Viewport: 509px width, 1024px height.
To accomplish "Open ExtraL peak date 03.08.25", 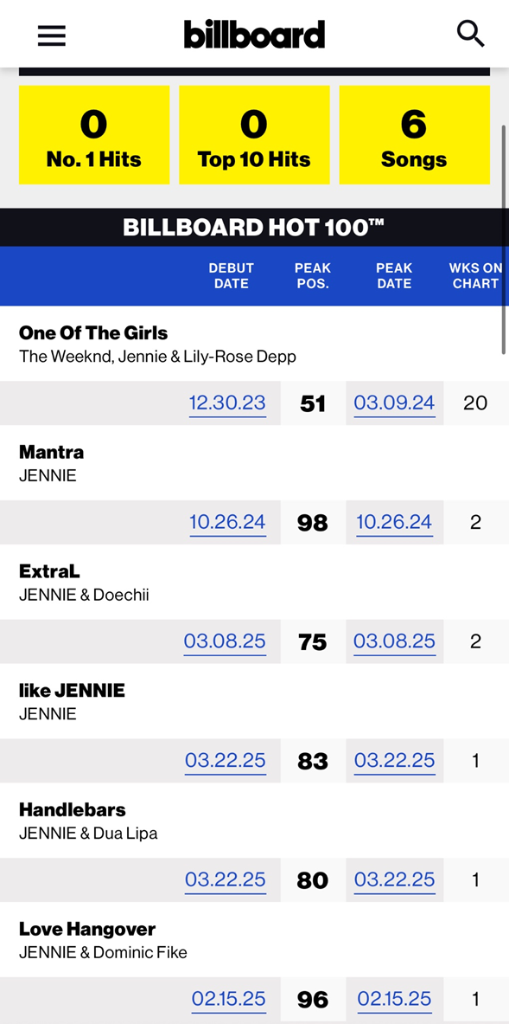I will (394, 641).
